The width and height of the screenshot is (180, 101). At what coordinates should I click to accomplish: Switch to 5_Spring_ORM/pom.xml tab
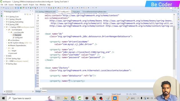tap(46, 12)
